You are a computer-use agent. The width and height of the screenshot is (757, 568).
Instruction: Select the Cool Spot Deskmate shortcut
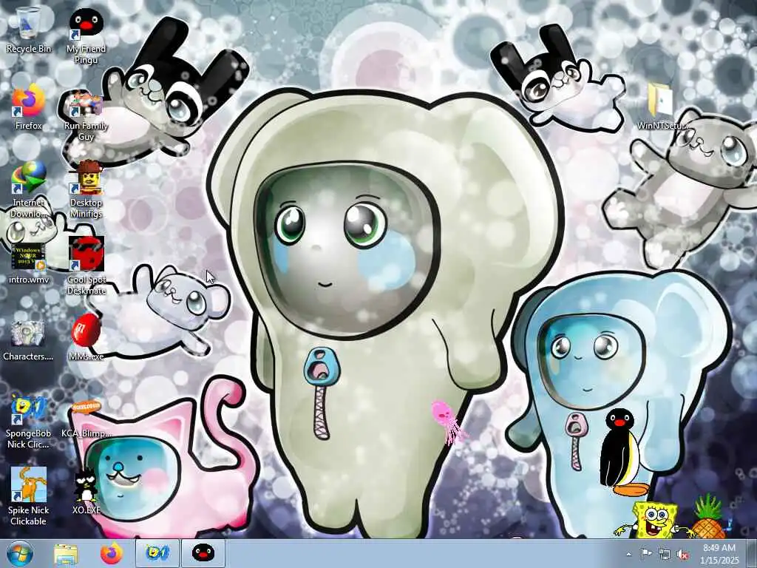86,266
